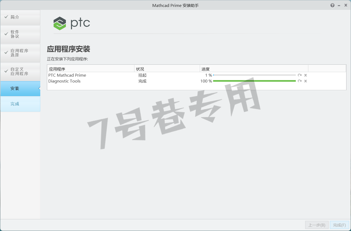Screen dimensions: 351x231
Task: Click the 挂起 status text
Action: tap(142, 75)
